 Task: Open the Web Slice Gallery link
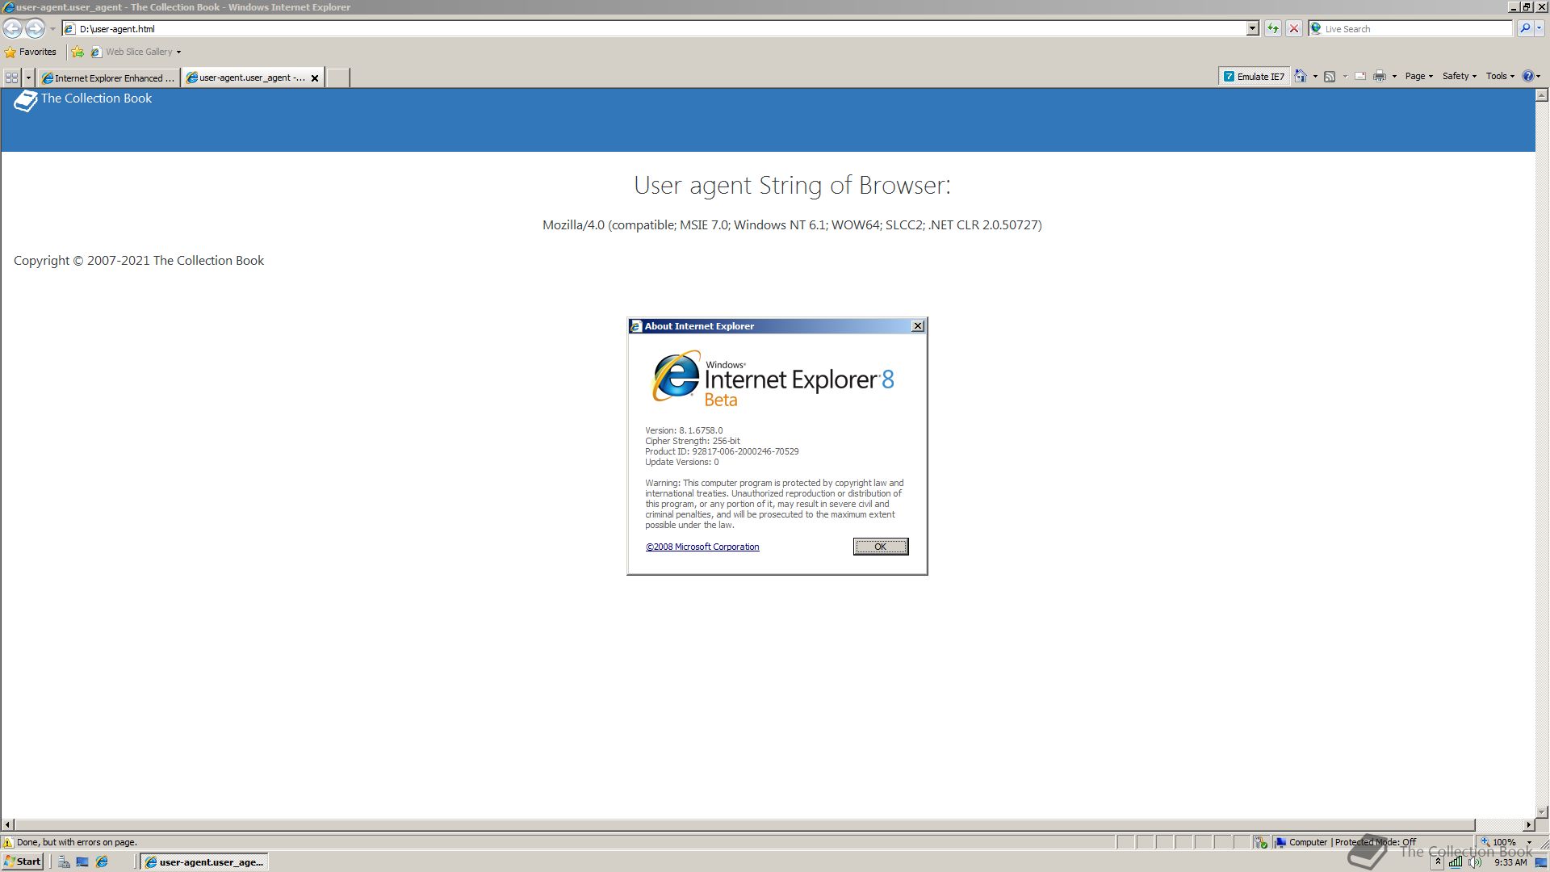pos(136,52)
